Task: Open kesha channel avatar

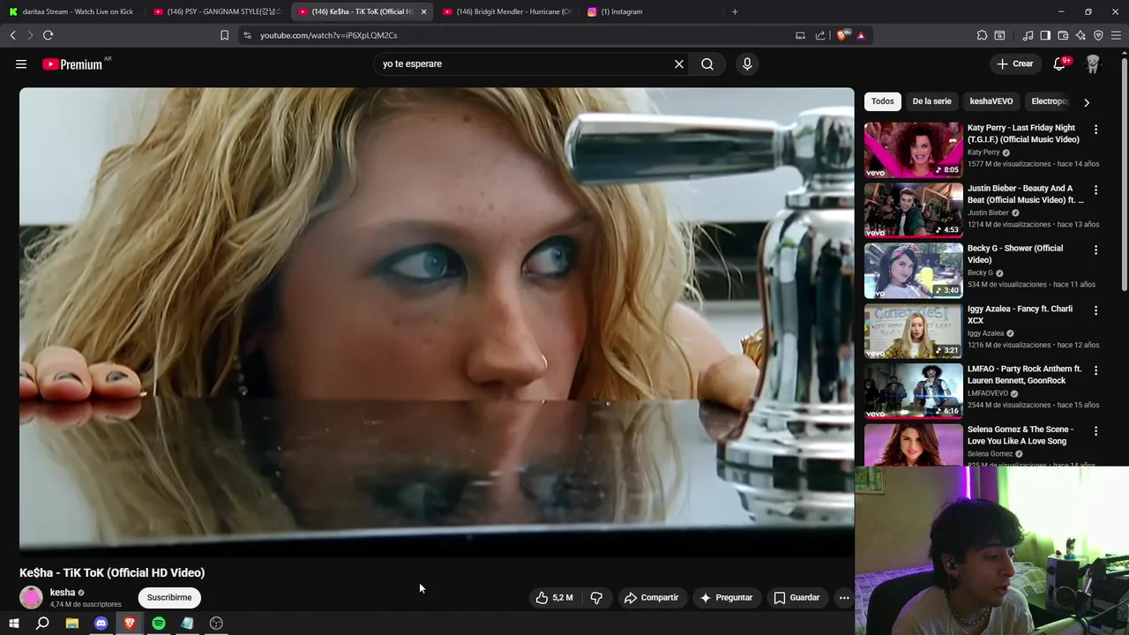Action: (31, 597)
